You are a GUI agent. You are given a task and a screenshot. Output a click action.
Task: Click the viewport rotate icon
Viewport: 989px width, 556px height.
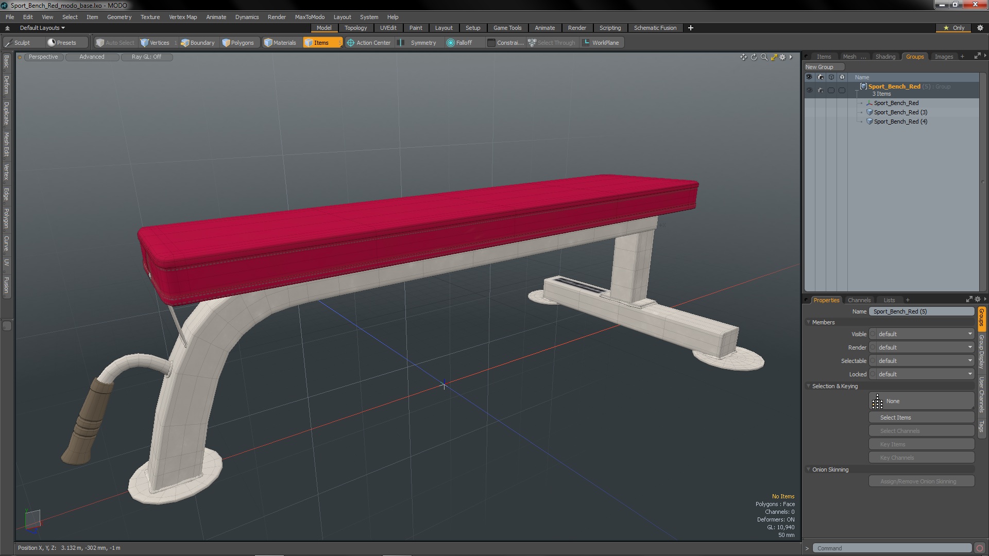point(754,57)
